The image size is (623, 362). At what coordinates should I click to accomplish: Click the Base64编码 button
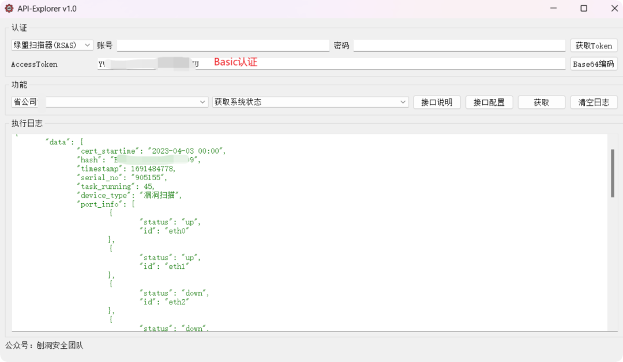[594, 64]
